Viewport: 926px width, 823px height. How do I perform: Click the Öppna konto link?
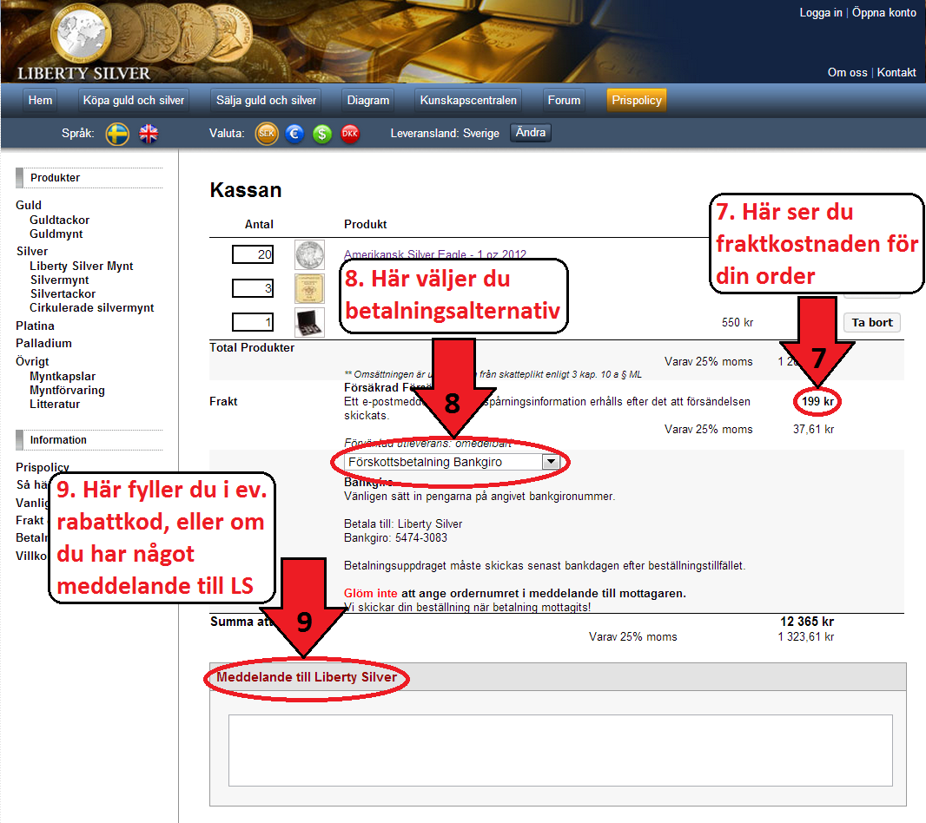[x=884, y=12]
